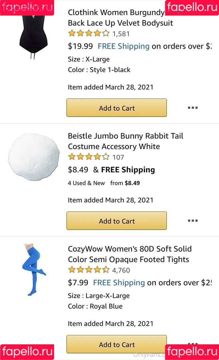Viewport: 219px width, 360px height.
Task: Open the Clothink Velvet Bodysuit title link
Action: pos(120,18)
